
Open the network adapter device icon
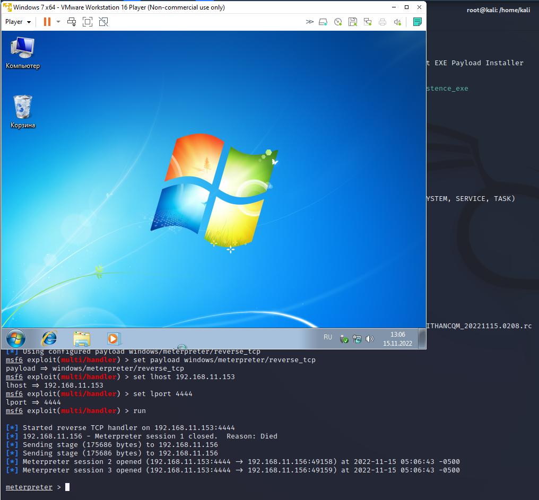pos(368,22)
